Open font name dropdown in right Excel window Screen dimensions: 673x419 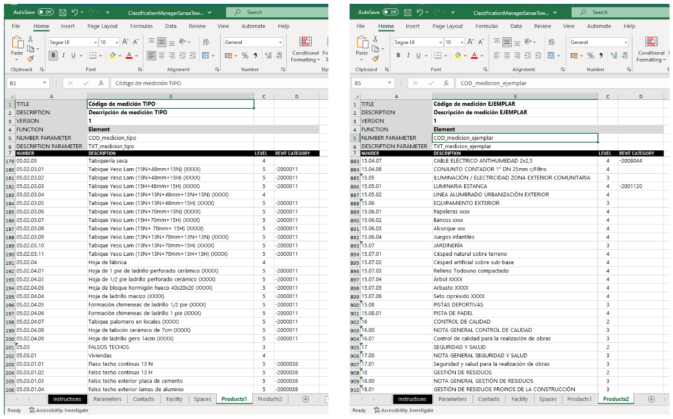click(x=440, y=42)
